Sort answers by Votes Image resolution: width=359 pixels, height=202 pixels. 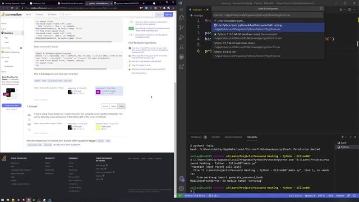121,106
